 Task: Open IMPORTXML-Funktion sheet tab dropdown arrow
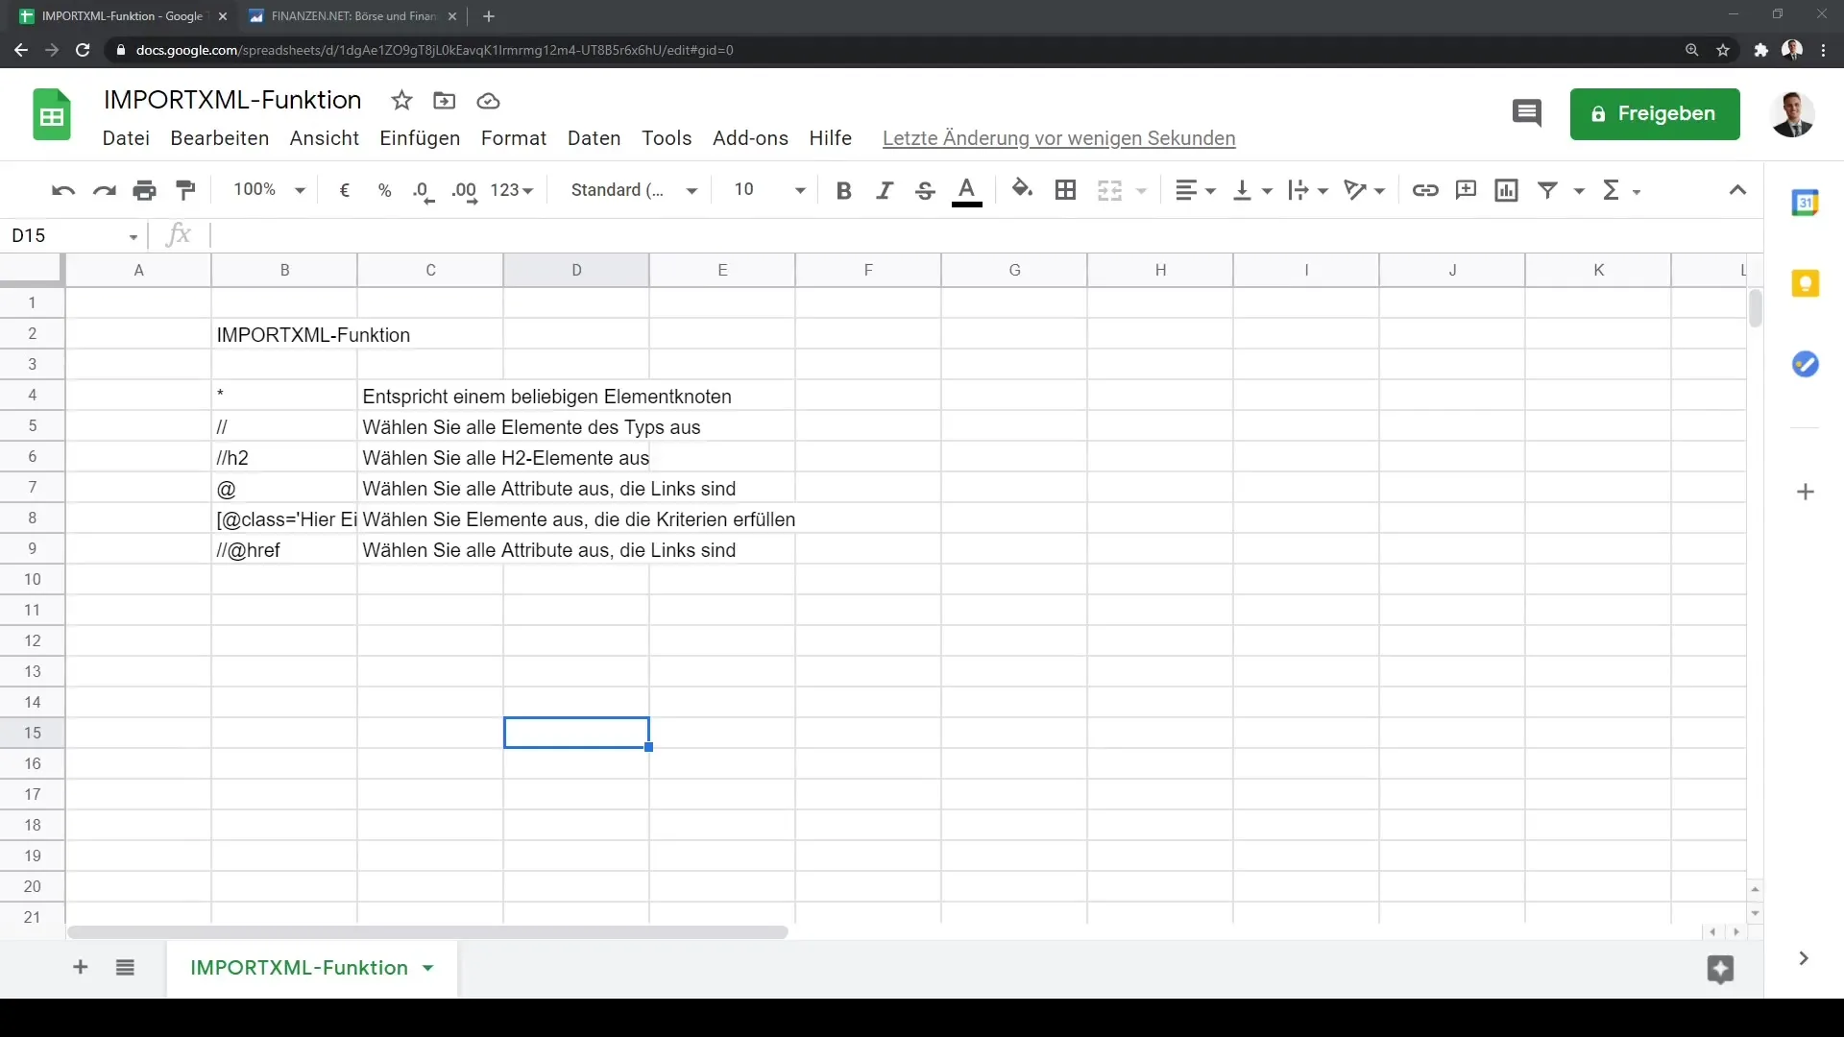(428, 968)
